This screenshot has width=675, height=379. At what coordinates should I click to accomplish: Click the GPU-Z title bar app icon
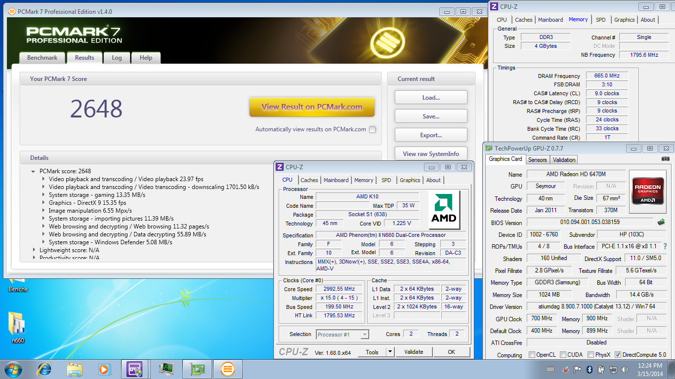(x=490, y=148)
